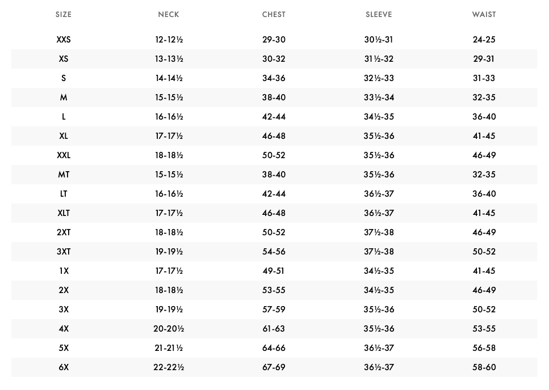
Task: Click waist value 53-55 in 4X row
Action: pyautogui.click(x=484, y=329)
